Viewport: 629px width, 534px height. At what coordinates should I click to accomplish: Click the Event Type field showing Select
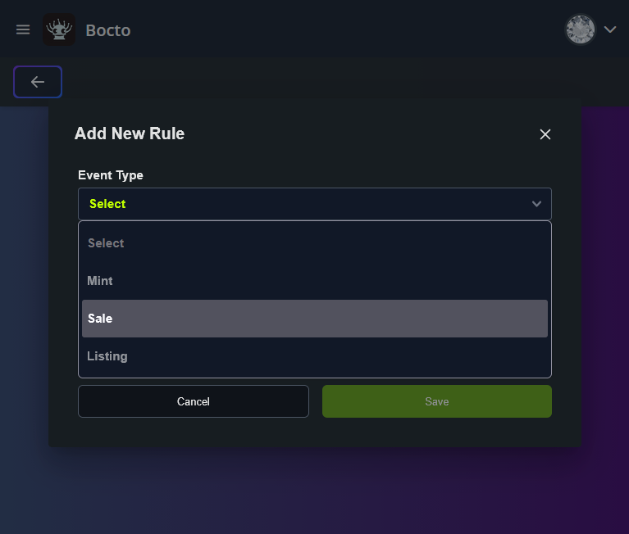[295, 204]
